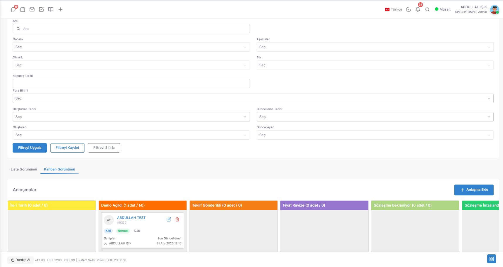Viewport: 503px width, 267px height.
Task: Click the 31 Ara 2025 12:16 timestamp
Action: (169, 244)
